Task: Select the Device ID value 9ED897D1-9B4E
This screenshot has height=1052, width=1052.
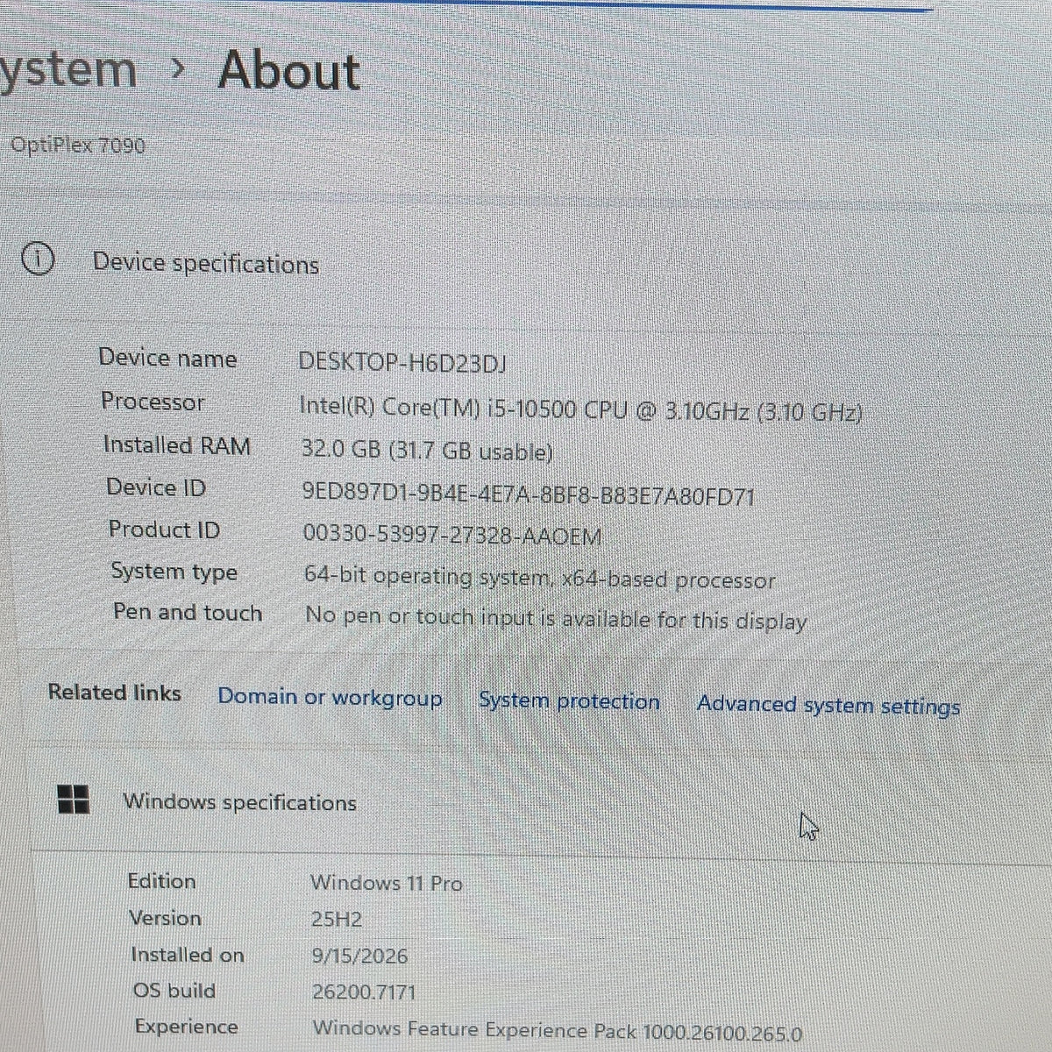Action: click(x=528, y=494)
